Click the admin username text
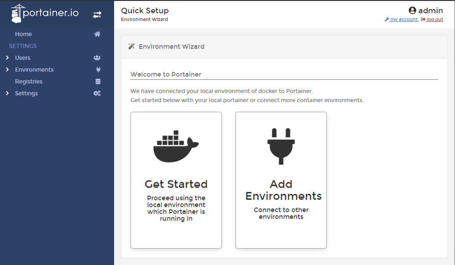The width and height of the screenshot is (455, 265). (431, 10)
